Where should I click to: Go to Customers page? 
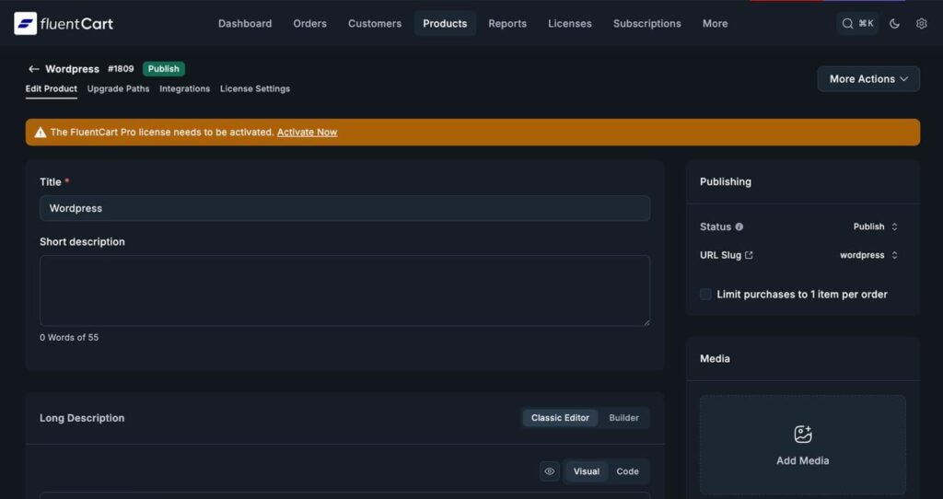click(375, 23)
